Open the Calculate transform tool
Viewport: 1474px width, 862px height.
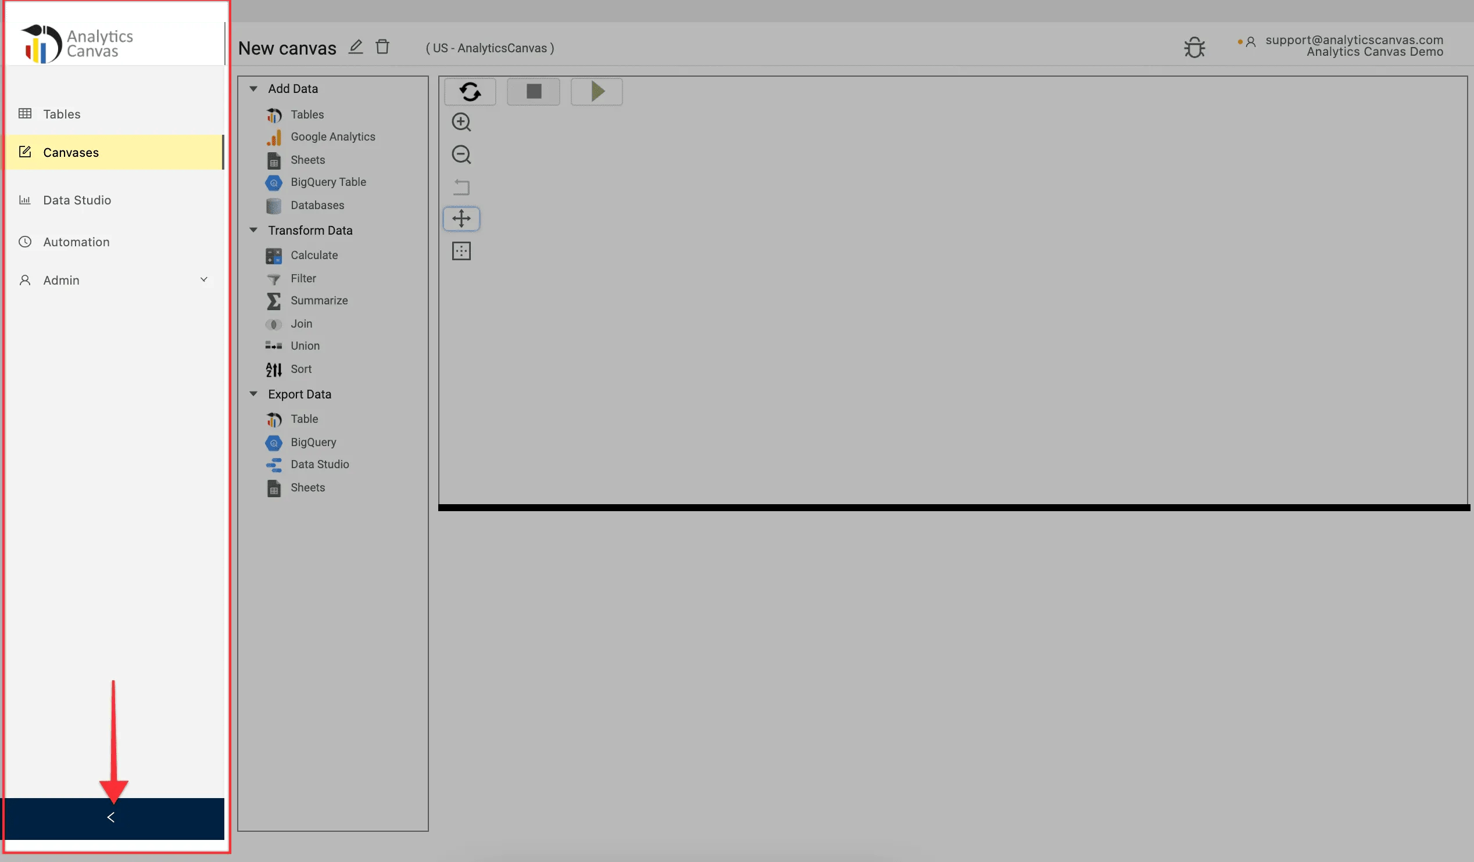(x=313, y=255)
